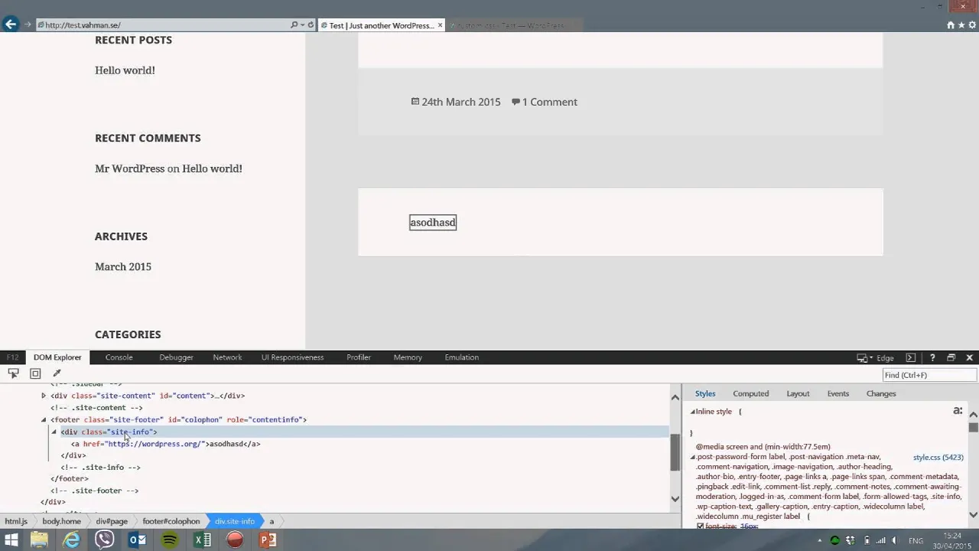Switch to the Debugger tab

pos(176,357)
